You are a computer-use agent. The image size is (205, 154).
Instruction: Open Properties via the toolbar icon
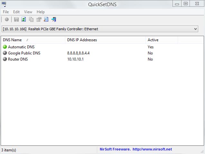tap(39, 20)
